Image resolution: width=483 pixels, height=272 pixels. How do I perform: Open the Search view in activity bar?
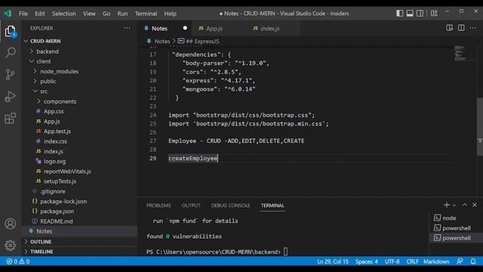pos(10,52)
